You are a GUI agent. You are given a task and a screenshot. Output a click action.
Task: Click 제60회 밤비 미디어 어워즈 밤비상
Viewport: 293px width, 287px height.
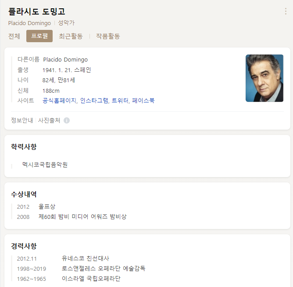82,217
